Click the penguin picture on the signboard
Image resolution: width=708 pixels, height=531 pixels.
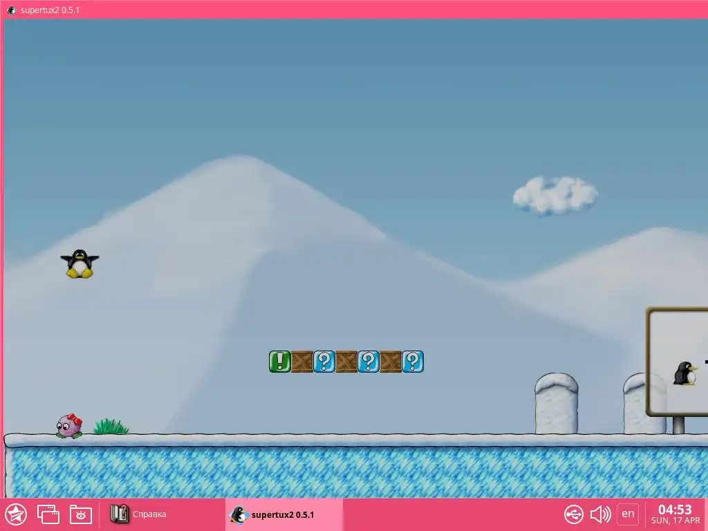click(x=685, y=373)
